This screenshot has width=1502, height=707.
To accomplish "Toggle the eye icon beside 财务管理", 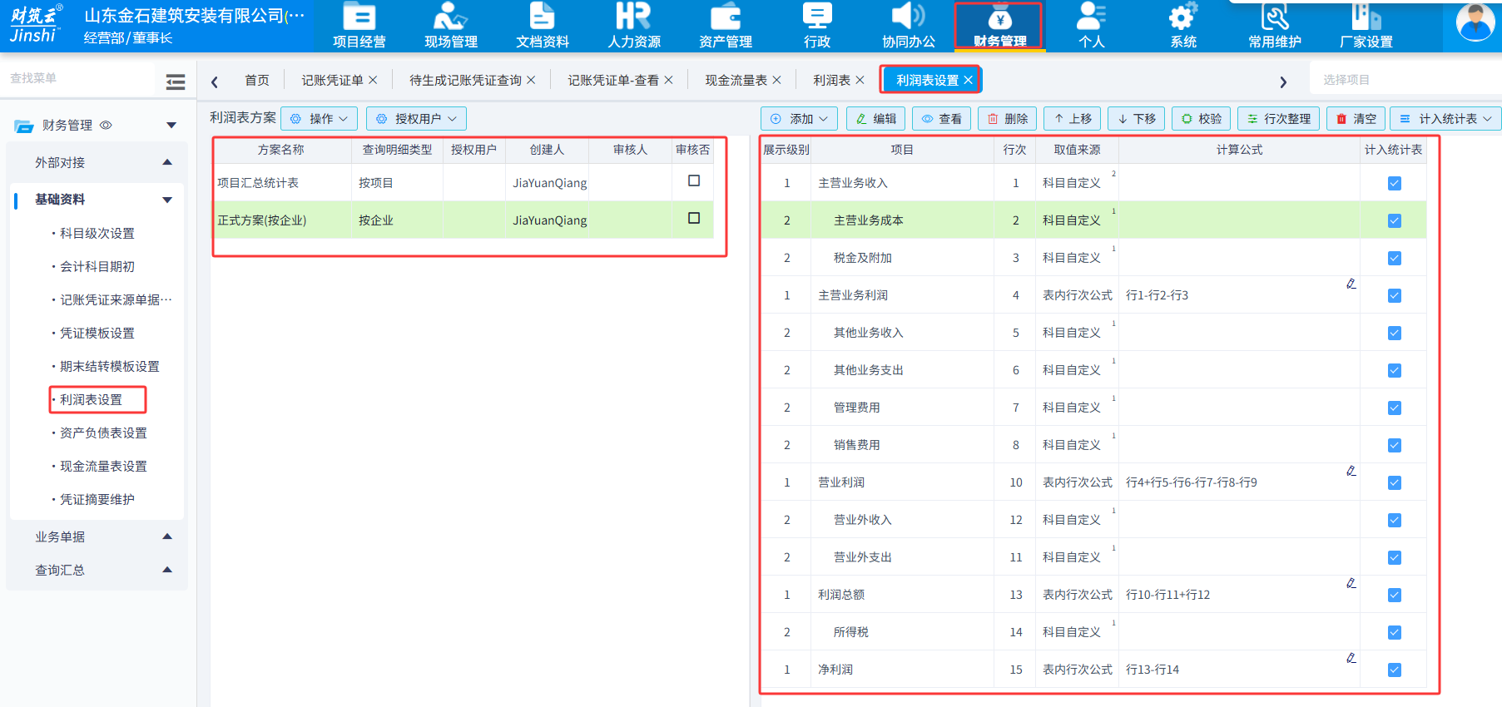I will tap(106, 126).
